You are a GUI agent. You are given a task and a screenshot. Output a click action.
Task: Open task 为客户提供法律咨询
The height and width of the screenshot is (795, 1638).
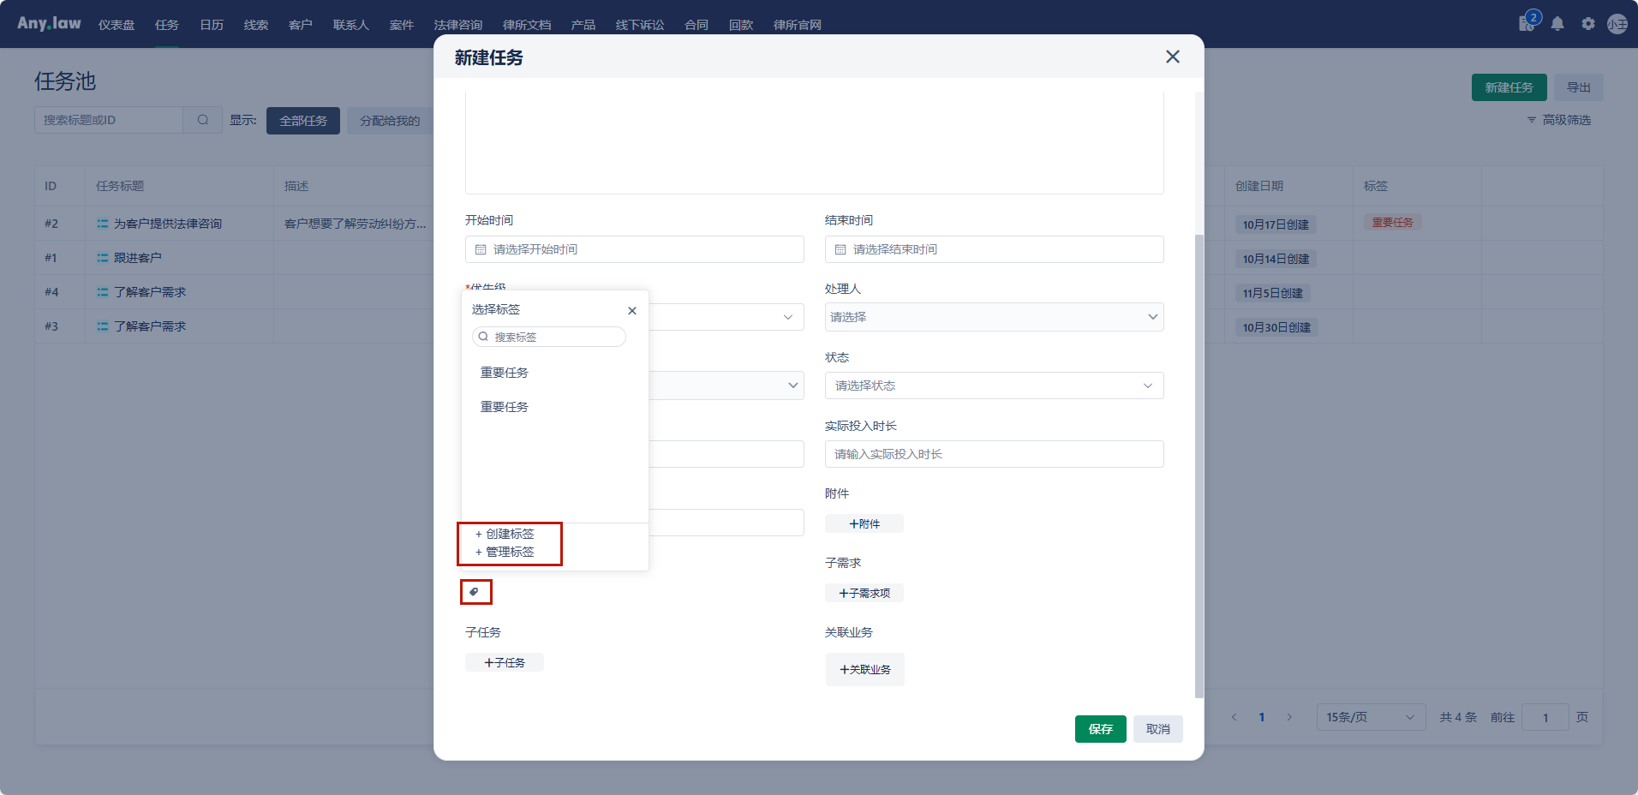168,224
